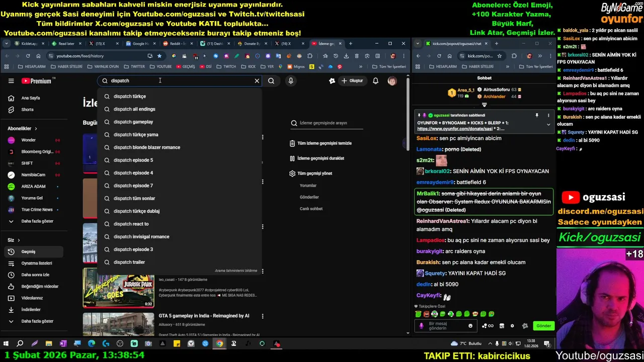Choose dispatch türkçe dublaj suggestion
644x362 pixels.
click(180, 211)
